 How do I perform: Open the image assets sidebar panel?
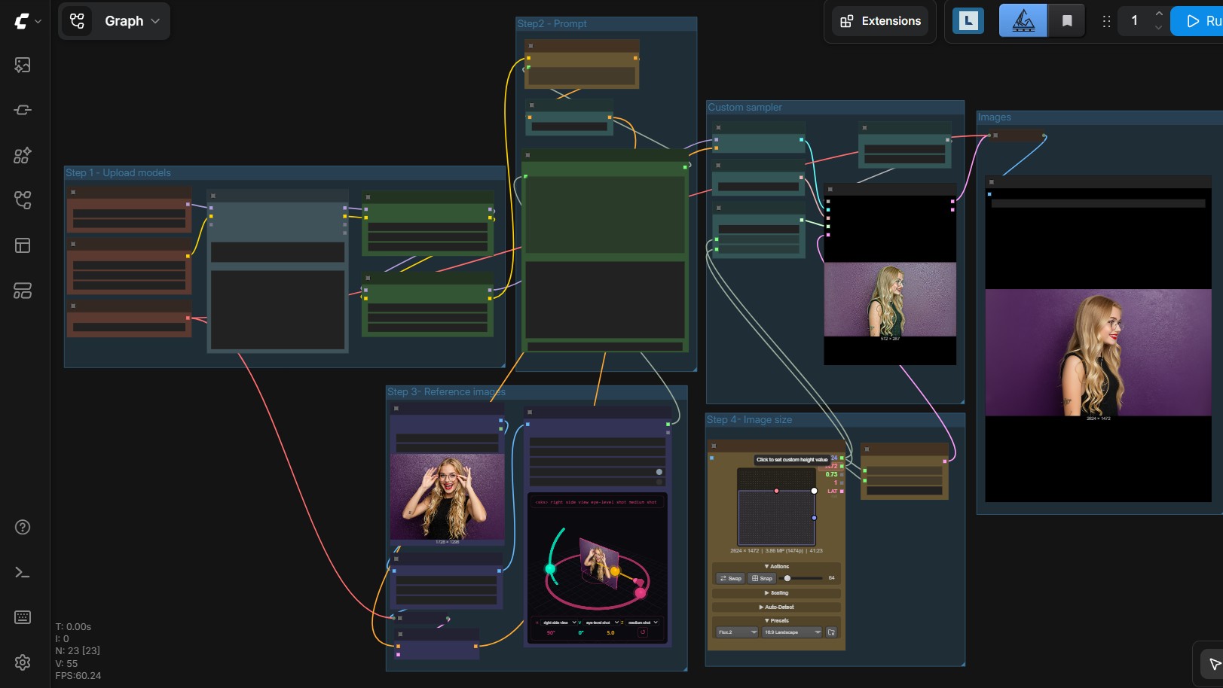(x=23, y=65)
